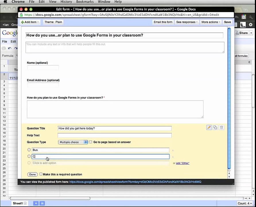Screen dimensions: 256x207
Task: Click the form description text area
Action: point(125,47)
